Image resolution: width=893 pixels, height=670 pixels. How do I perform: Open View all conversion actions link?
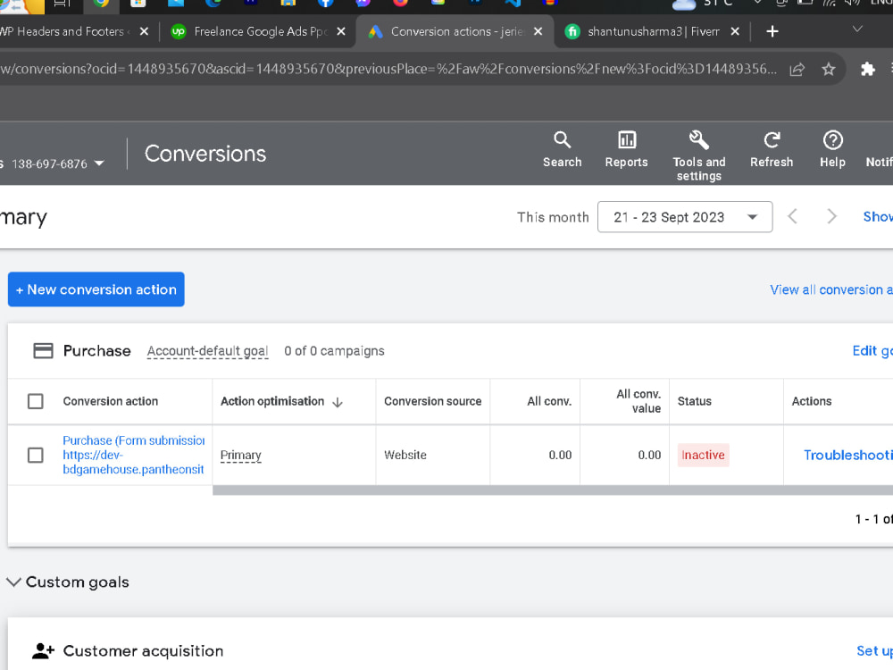coord(830,289)
